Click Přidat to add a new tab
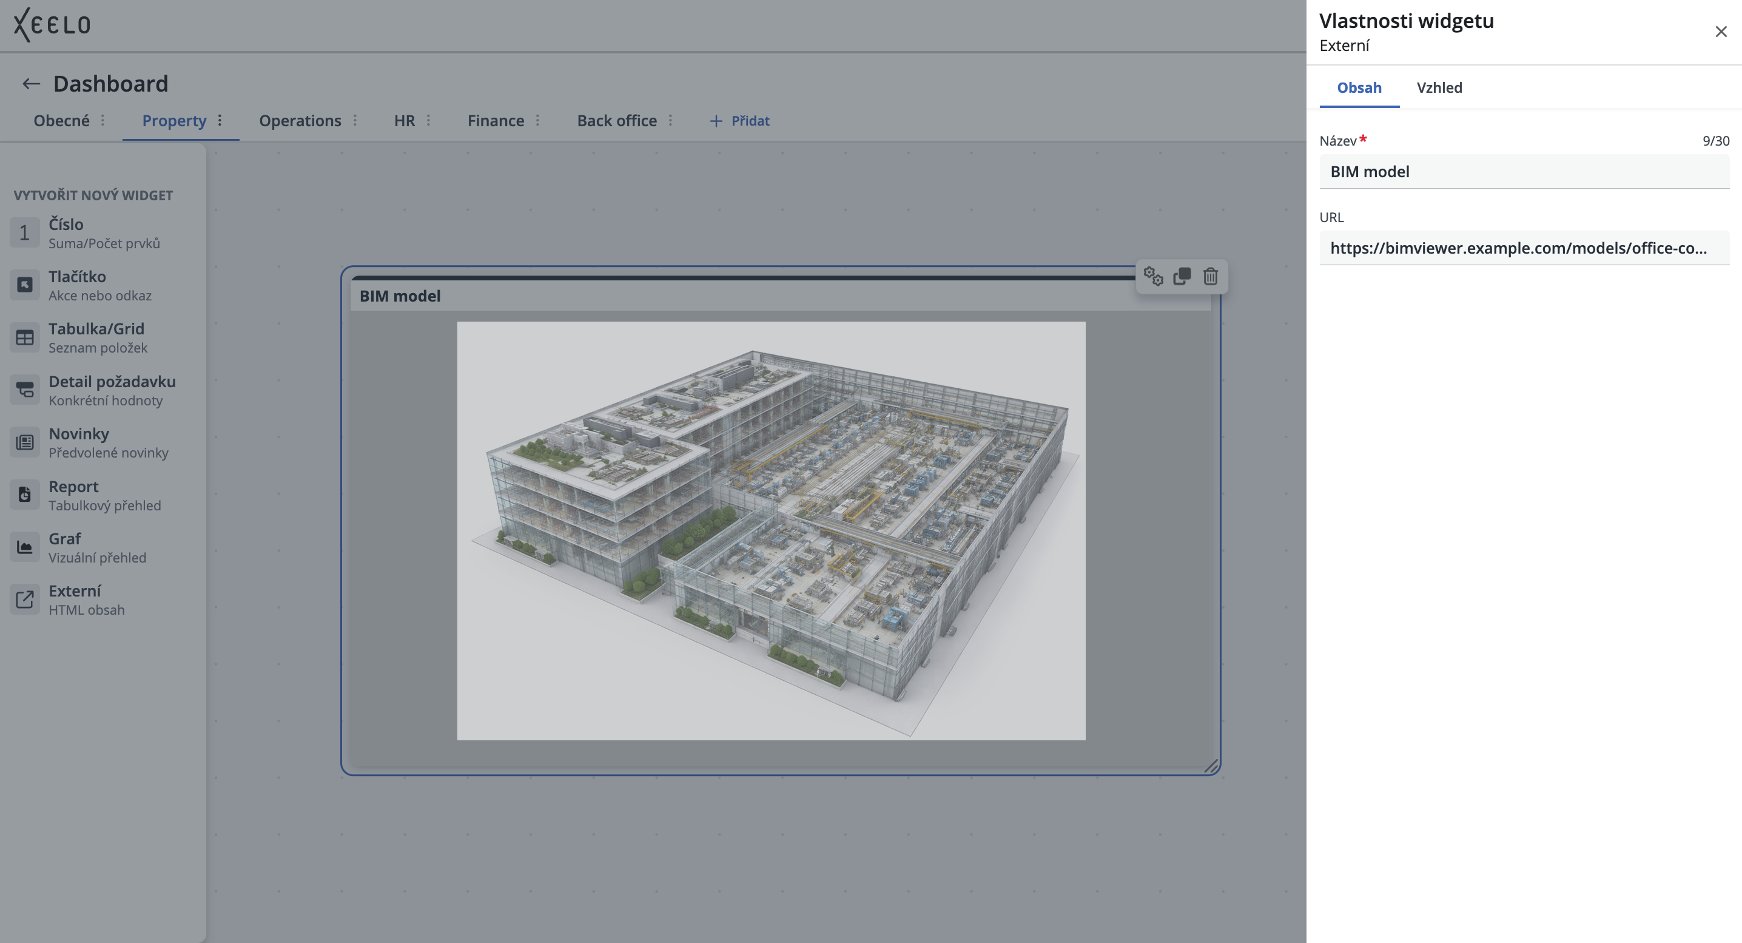Screen dimensions: 1742x943 750,121
